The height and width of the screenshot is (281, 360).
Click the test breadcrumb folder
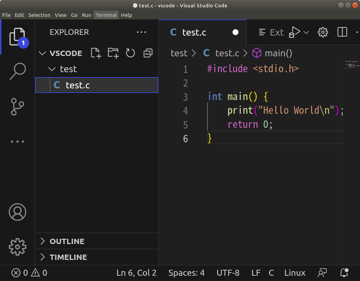point(179,54)
